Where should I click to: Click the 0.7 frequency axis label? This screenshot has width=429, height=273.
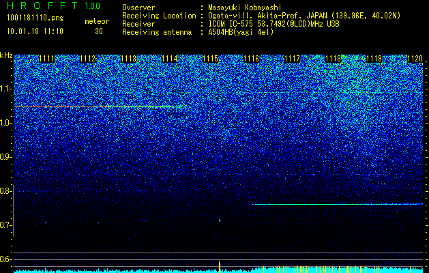point(5,225)
